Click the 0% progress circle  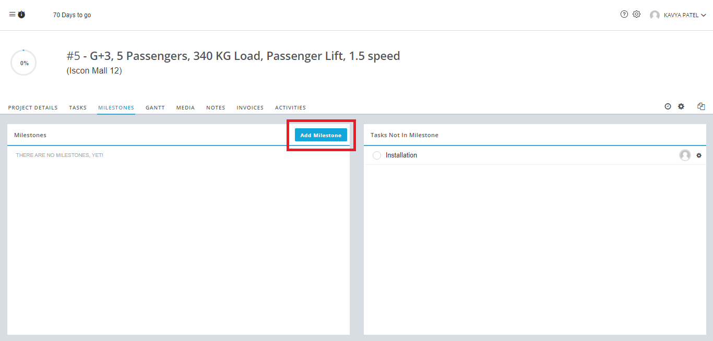[x=23, y=63]
